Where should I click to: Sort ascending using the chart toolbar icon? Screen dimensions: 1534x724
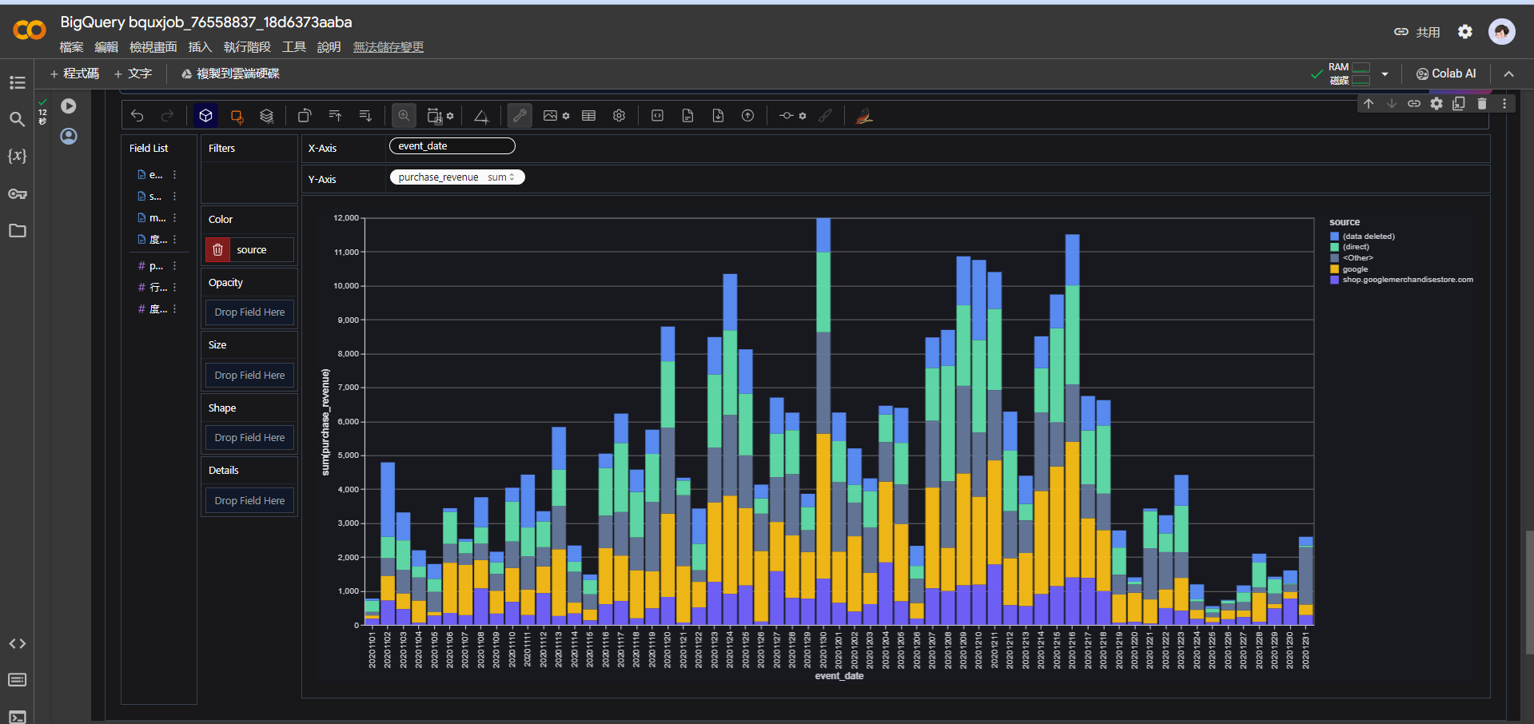(x=335, y=116)
